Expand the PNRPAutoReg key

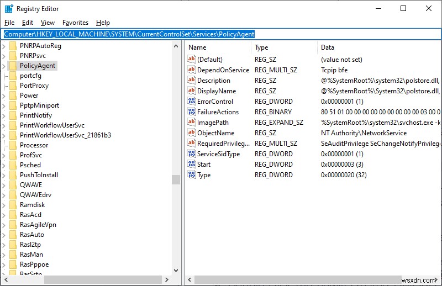(4, 46)
